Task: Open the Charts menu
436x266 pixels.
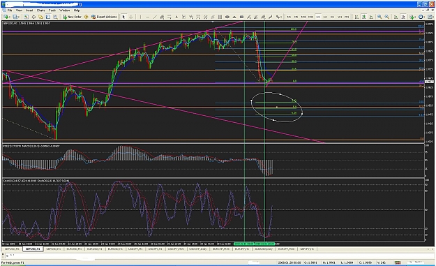Action: click(40, 10)
